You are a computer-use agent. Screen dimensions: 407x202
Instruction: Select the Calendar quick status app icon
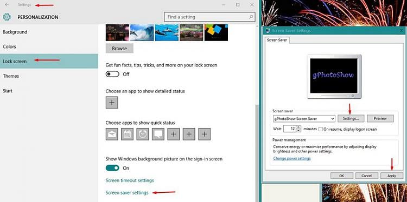coord(127,134)
